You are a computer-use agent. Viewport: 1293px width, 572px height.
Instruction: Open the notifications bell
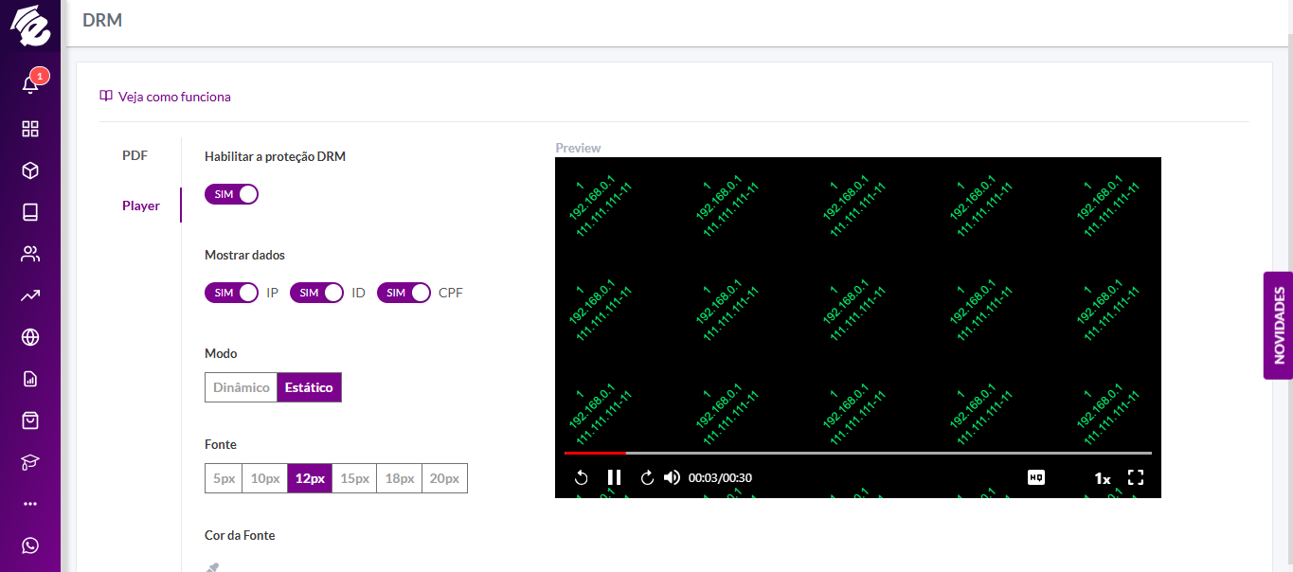pyautogui.click(x=30, y=85)
